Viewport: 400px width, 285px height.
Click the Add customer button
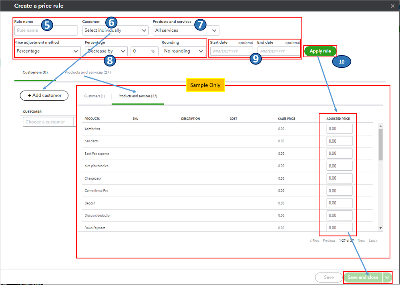[44, 95]
